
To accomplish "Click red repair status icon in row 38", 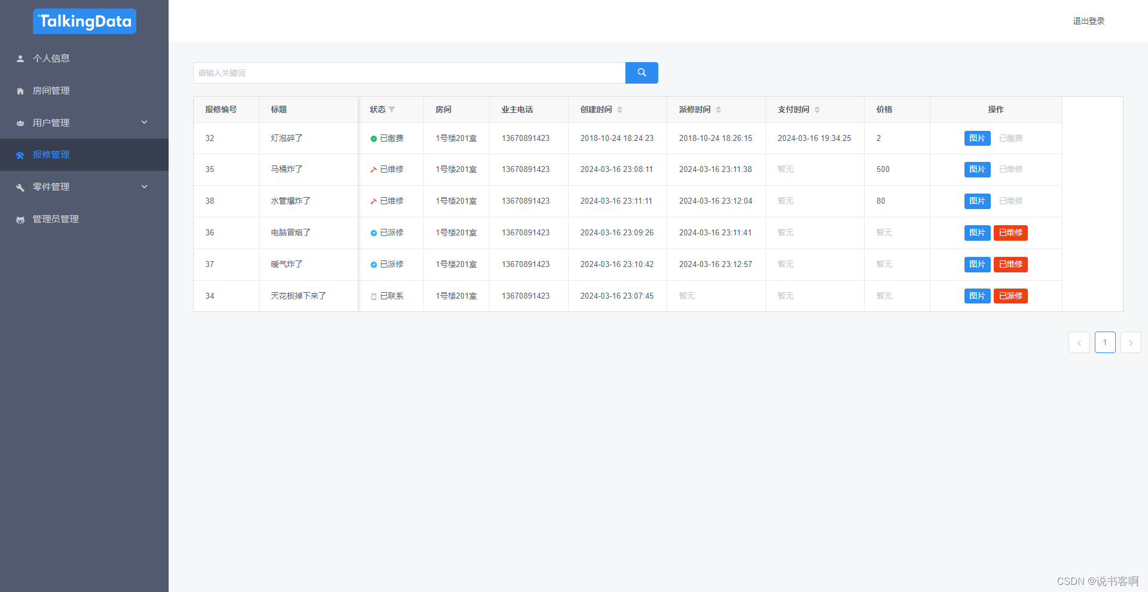I will 374,201.
